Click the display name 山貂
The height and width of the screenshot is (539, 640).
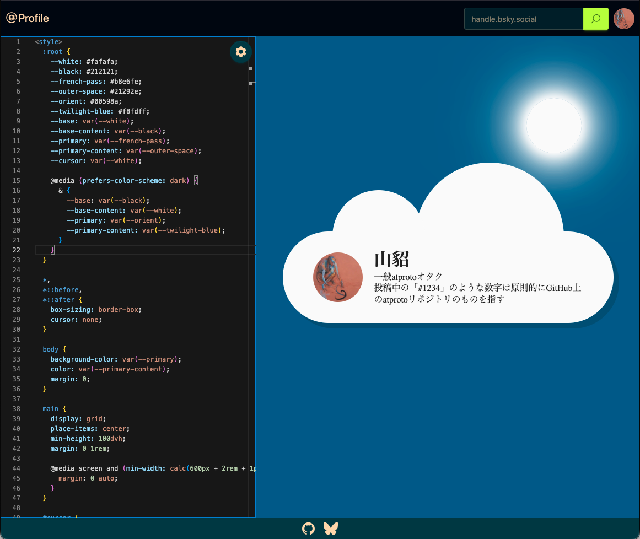click(391, 259)
